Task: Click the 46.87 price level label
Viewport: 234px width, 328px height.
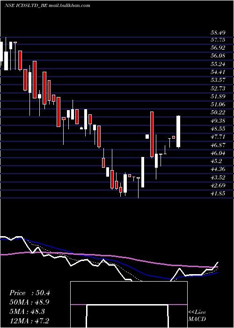Action: click(218, 145)
